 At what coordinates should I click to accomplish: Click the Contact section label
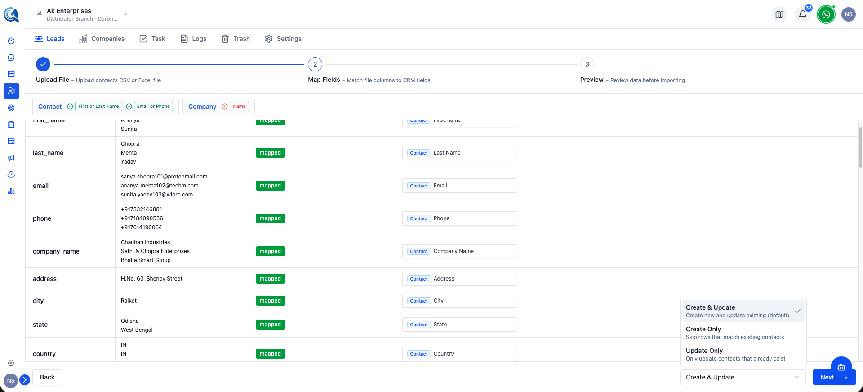coord(50,107)
